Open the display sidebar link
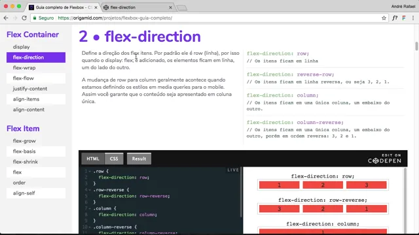 pos(36,47)
